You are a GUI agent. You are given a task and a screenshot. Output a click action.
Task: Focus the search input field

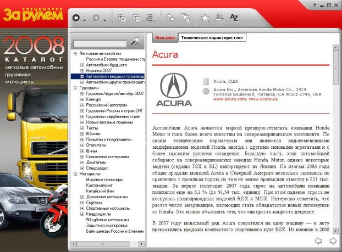(100, 43)
